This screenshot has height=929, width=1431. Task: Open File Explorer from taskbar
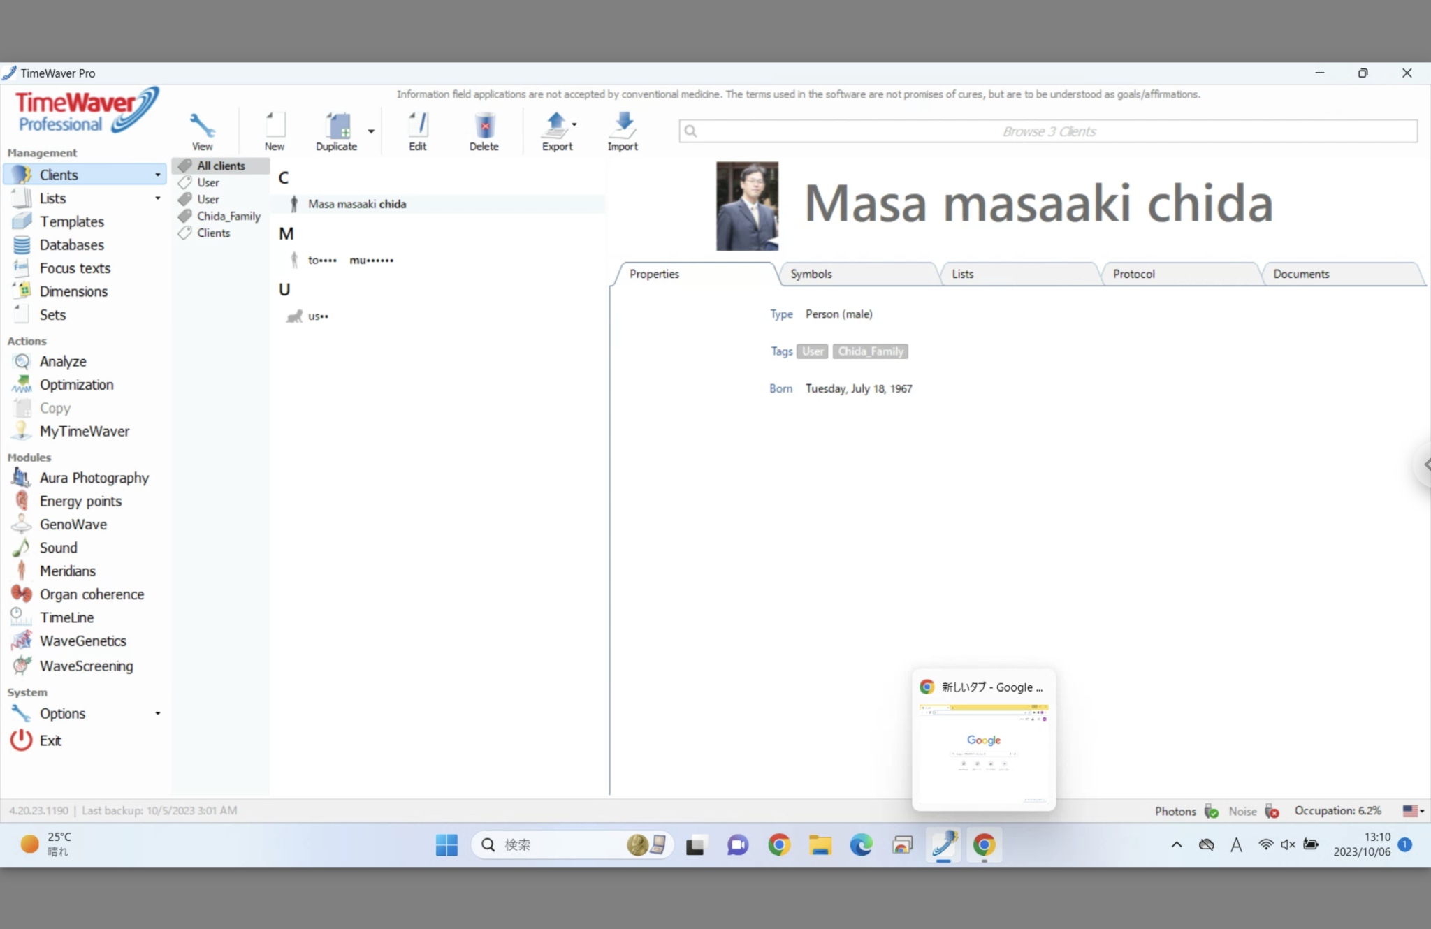tap(820, 844)
